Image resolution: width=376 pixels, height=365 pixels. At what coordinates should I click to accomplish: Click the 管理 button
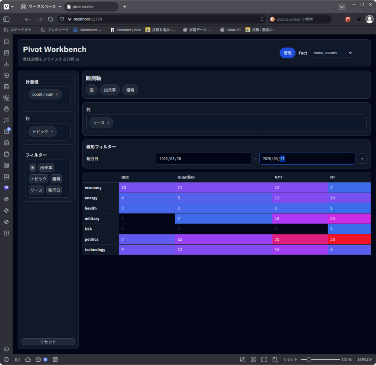(287, 53)
